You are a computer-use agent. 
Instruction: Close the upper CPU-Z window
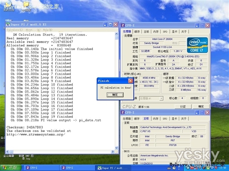click(207, 25)
